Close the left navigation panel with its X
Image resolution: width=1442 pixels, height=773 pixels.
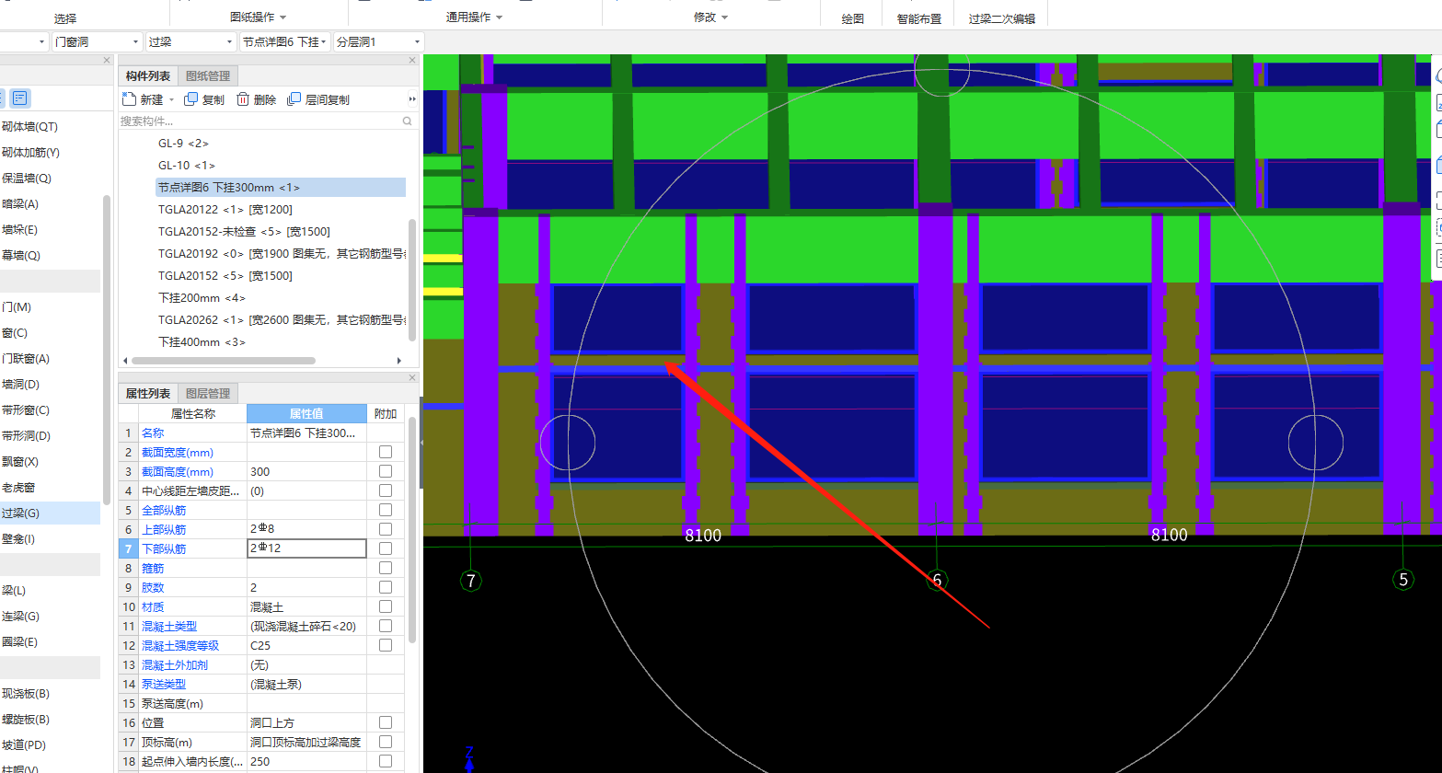[108, 61]
